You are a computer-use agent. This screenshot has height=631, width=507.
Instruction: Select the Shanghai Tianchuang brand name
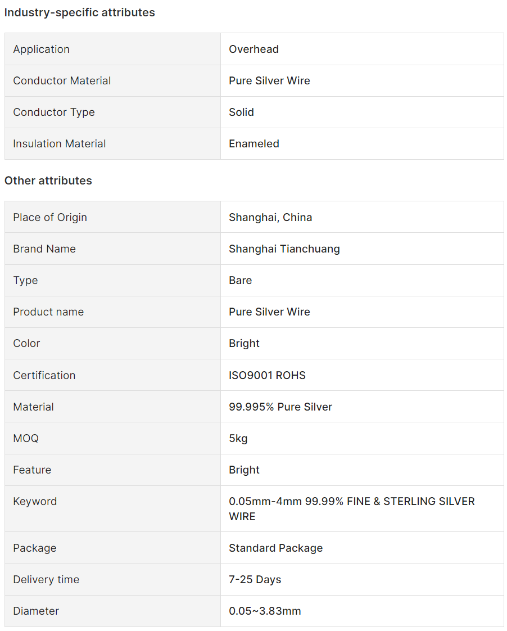tap(284, 249)
